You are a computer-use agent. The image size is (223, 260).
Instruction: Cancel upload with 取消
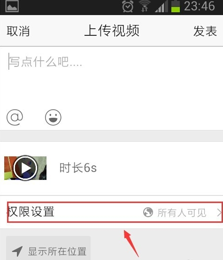point(18,31)
